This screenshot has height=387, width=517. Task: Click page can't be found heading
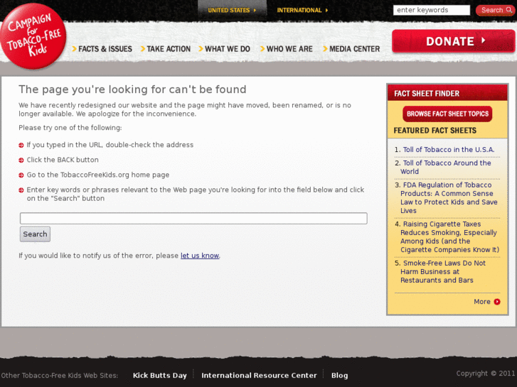(x=132, y=89)
